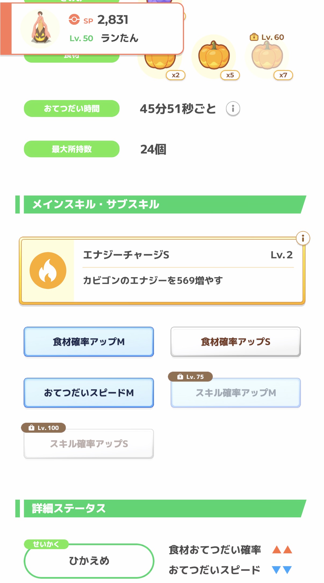Tap the info icon beside 45分51秒ごと
The width and height of the screenshot is (324, 583).
tap(233, 109)
